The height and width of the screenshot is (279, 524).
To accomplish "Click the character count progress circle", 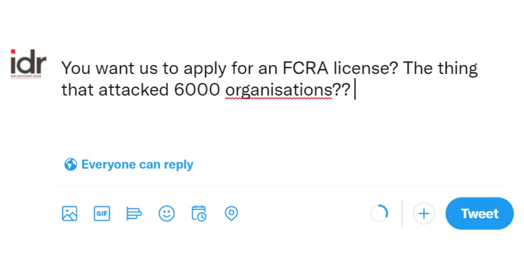I will tap(379, 213).
